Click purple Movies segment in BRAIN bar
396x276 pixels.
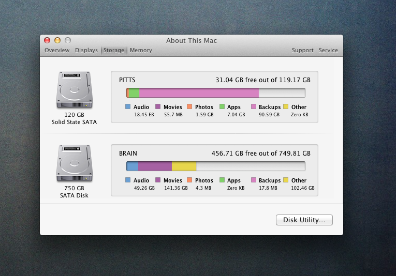pos(155,166)
